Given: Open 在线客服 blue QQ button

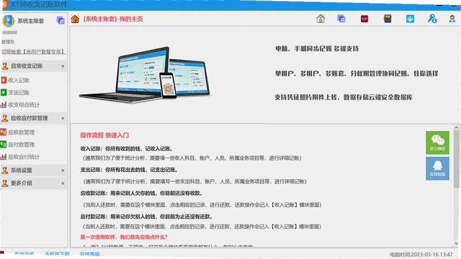Looking at the screenshot, I should 437,168.
